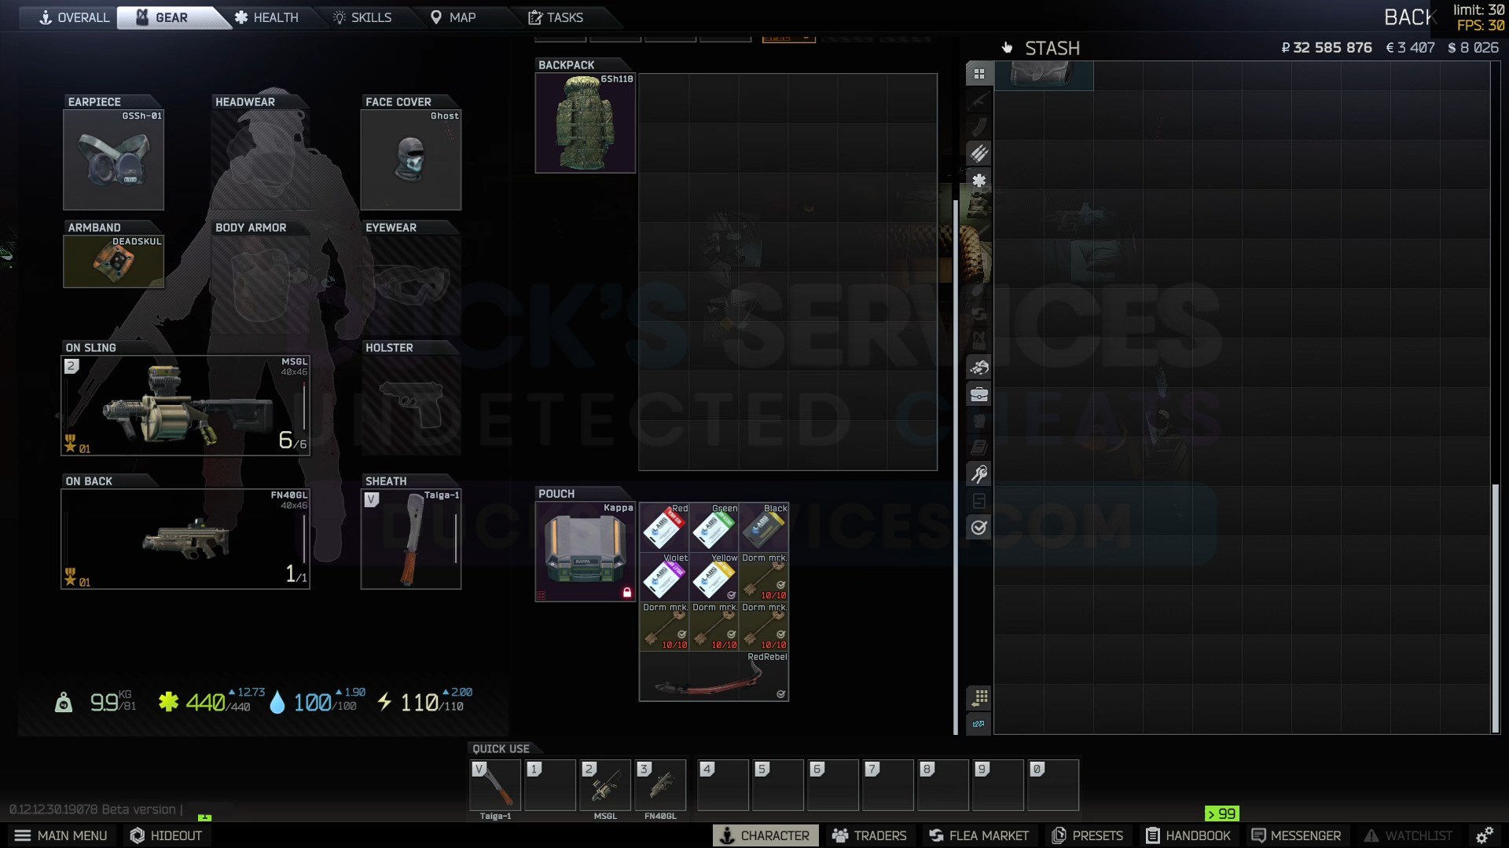Viewport: 1509px width, 848px height.
Task: Click empty EYEWEAR slot
Action: click(411, 286)
